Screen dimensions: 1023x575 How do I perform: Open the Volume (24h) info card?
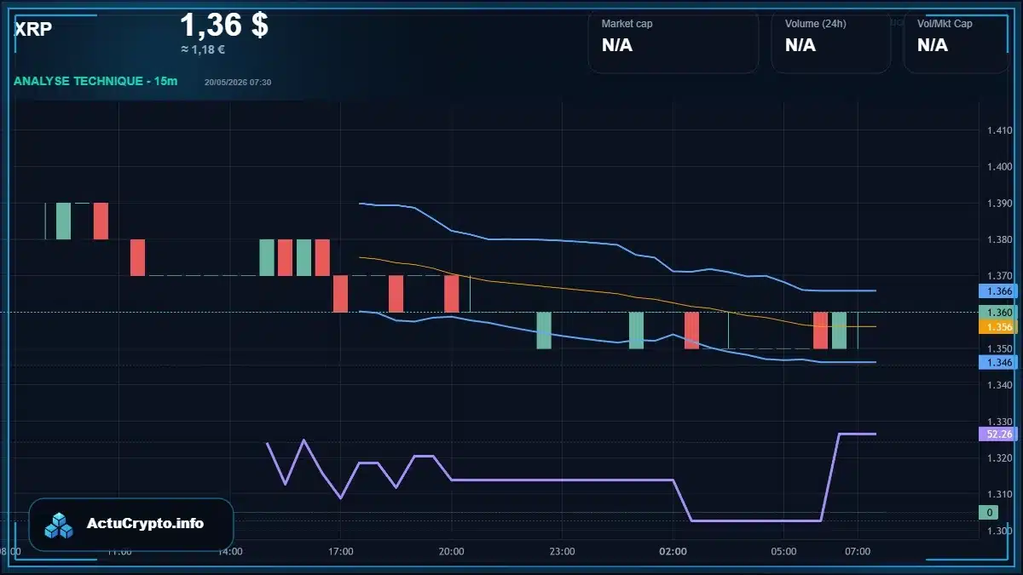pyautogui.click(x=830, y=42)
